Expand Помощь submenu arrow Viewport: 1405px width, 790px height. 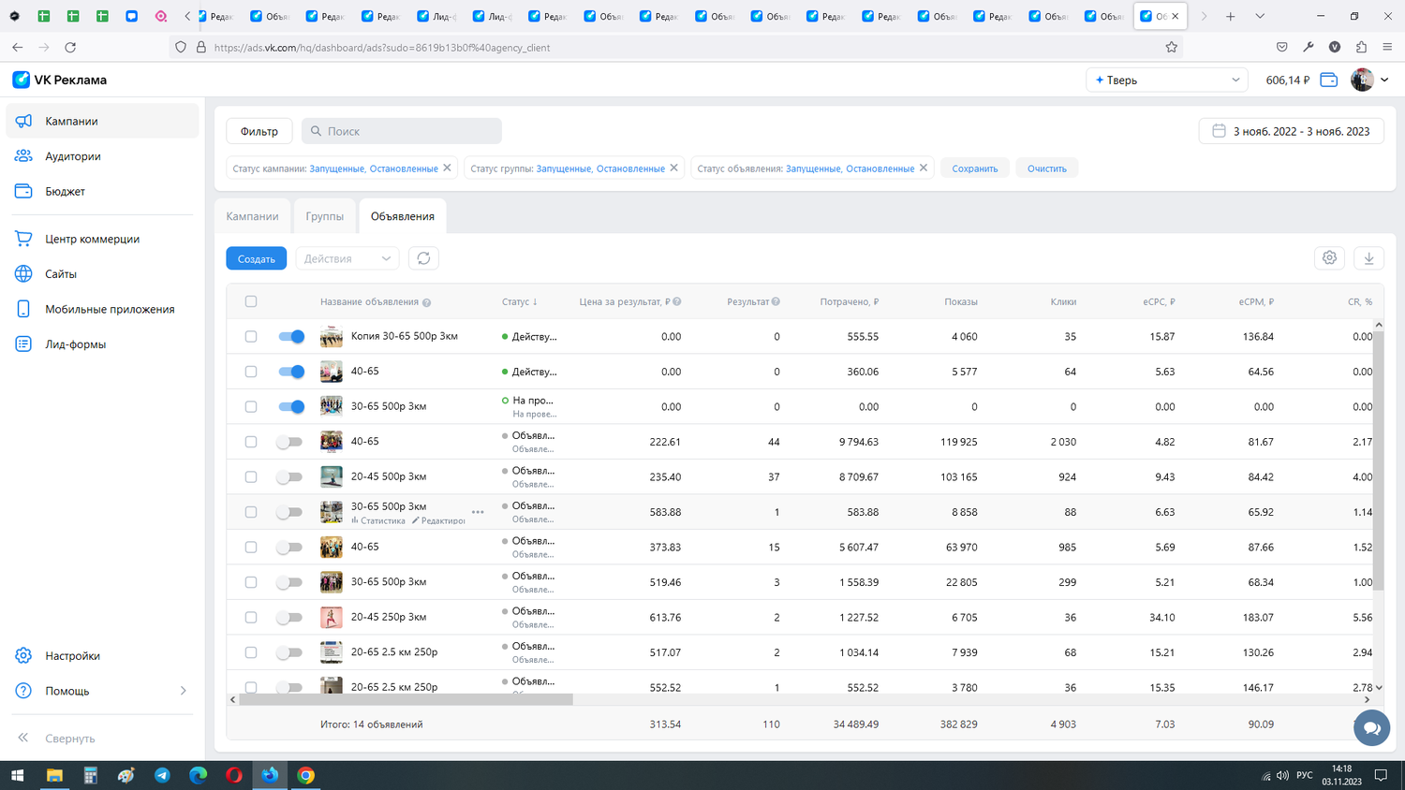(183, 691)
